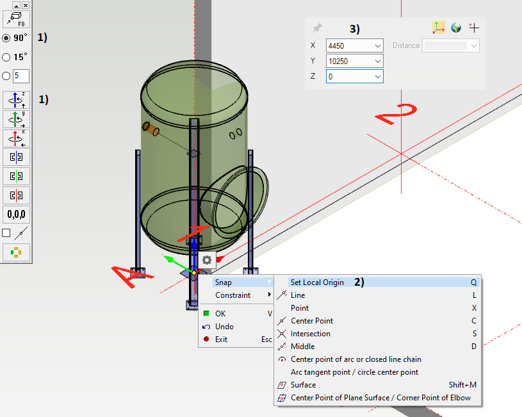This screenshot has height=417, width=522.
Task: Click the rotate around Z axis button
Action: point(16,99)
